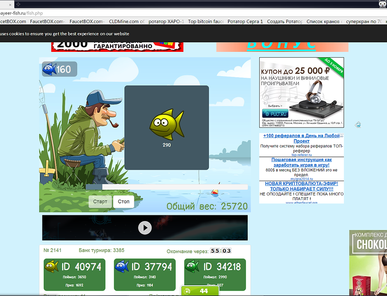
Task: Open the Ротатор Серга 1 bookmark
Action: pos(245,21)
